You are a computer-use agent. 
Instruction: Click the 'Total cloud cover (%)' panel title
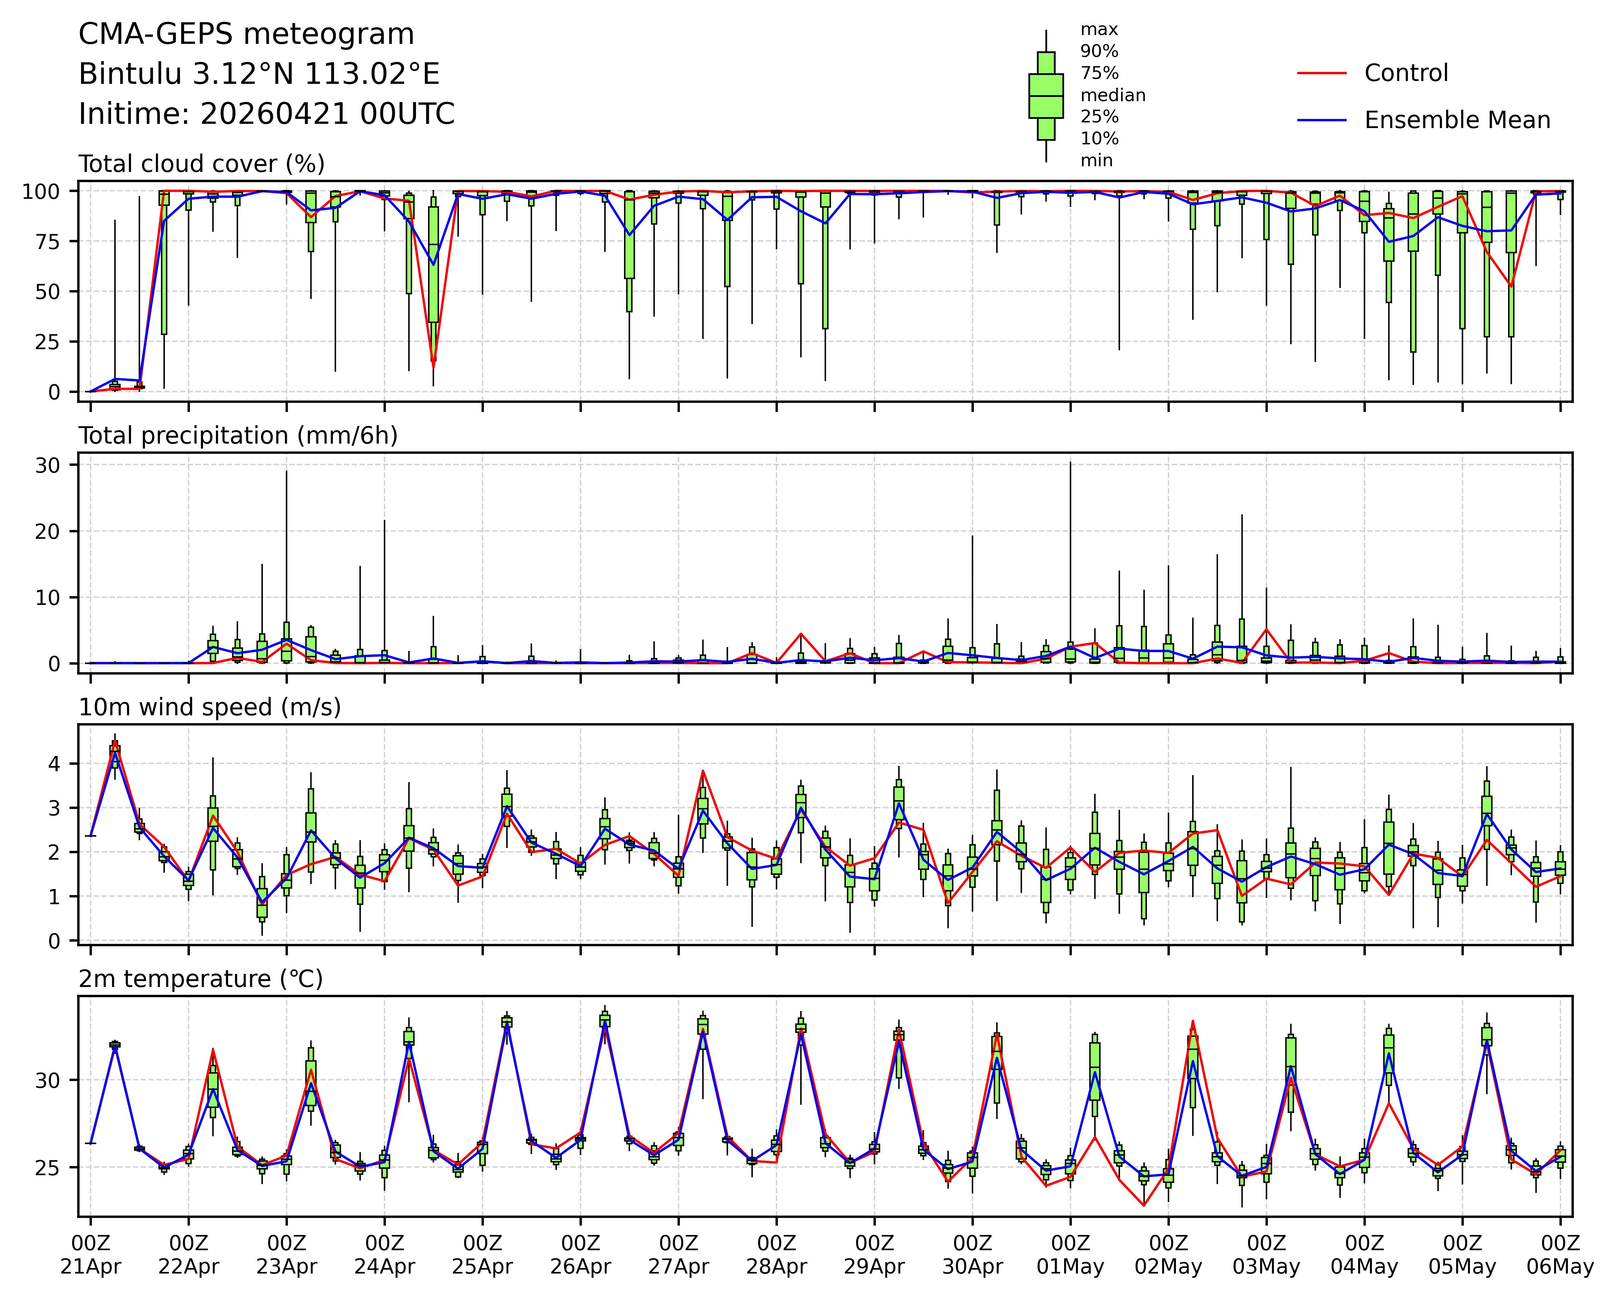(x=202, y=163)
